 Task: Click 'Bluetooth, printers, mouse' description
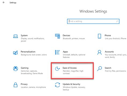click(74, 38)
